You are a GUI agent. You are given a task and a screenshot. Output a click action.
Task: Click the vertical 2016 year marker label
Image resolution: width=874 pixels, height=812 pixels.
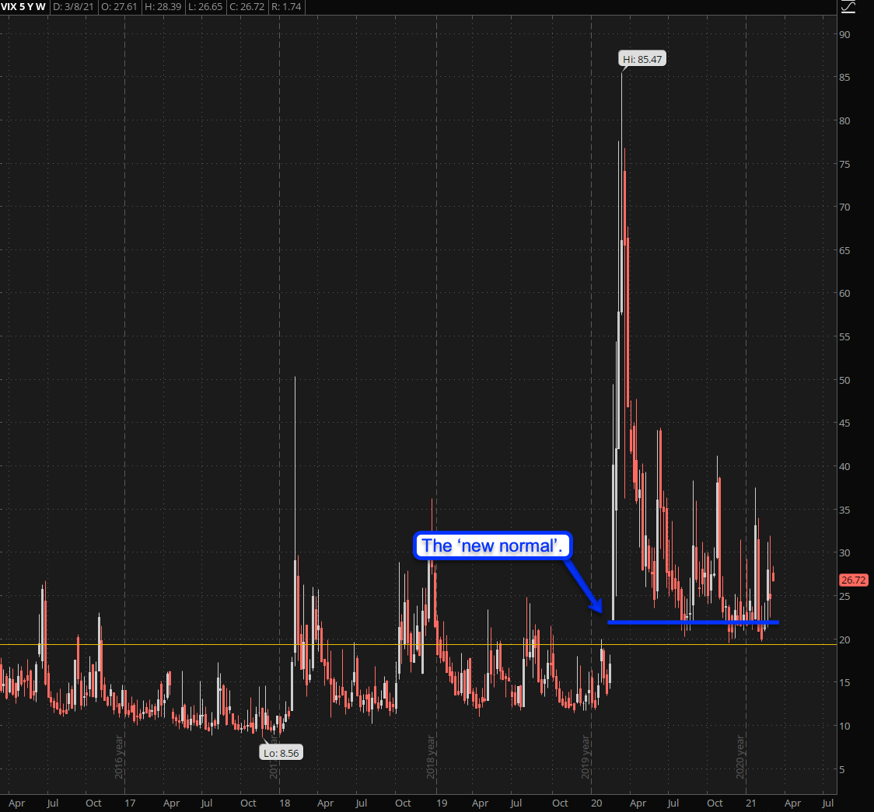119,757
